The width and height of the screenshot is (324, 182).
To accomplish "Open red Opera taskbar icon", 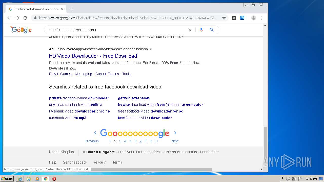I will click(54, 179).
